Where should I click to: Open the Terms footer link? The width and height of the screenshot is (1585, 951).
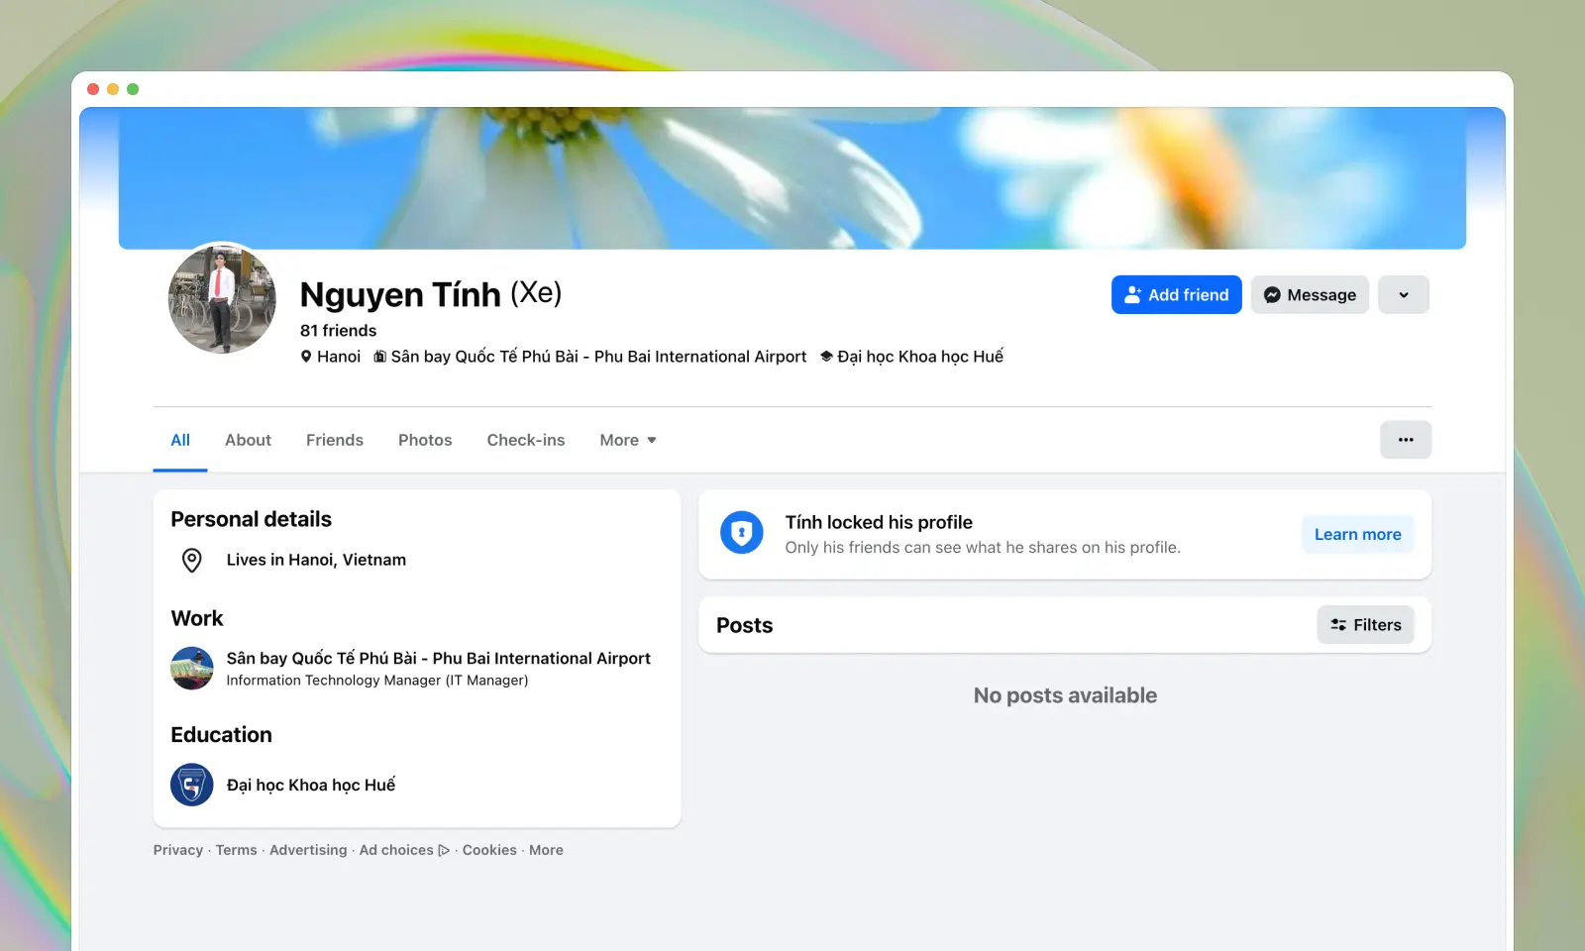(237, 850)
